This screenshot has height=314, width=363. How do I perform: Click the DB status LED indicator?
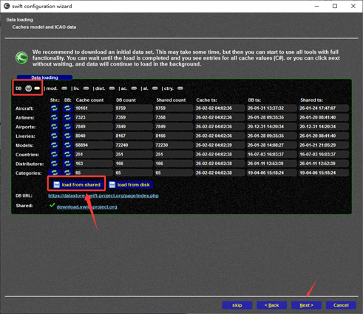point(29,88)
